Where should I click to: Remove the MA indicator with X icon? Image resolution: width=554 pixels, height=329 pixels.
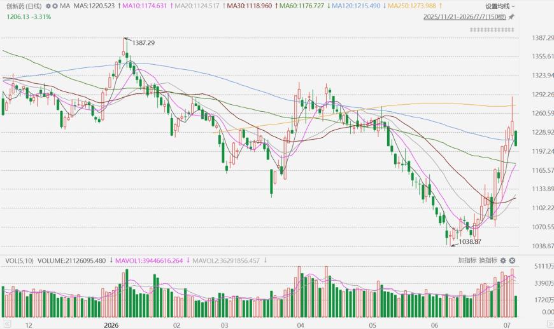click(x=55, y=6)
